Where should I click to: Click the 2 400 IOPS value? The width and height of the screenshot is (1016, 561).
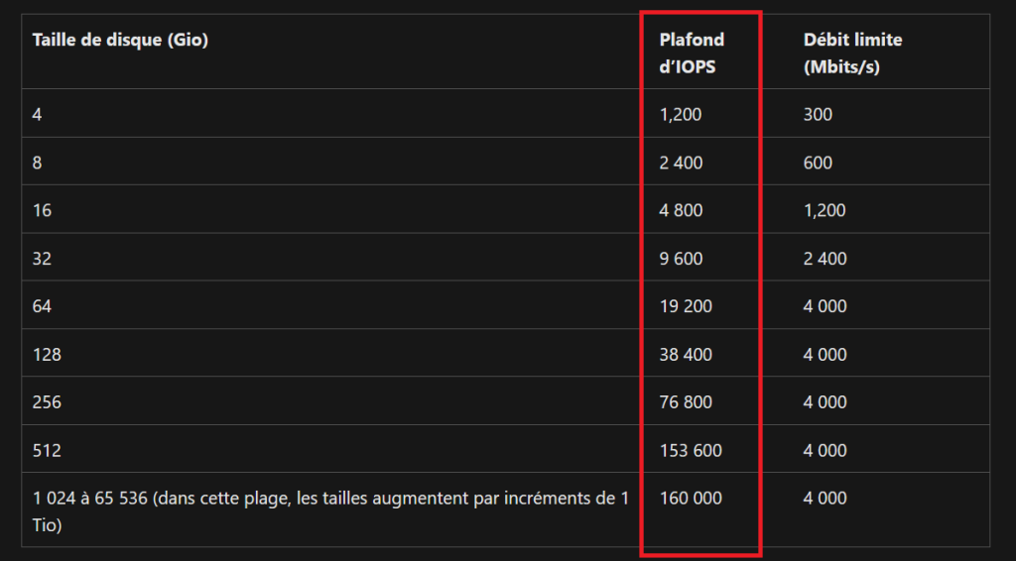(x=681, y=163)
